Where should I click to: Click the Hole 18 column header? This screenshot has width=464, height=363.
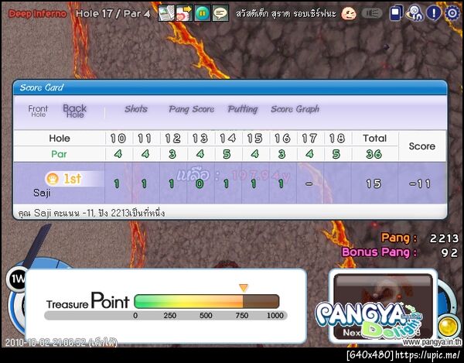[x=337, y=139]
